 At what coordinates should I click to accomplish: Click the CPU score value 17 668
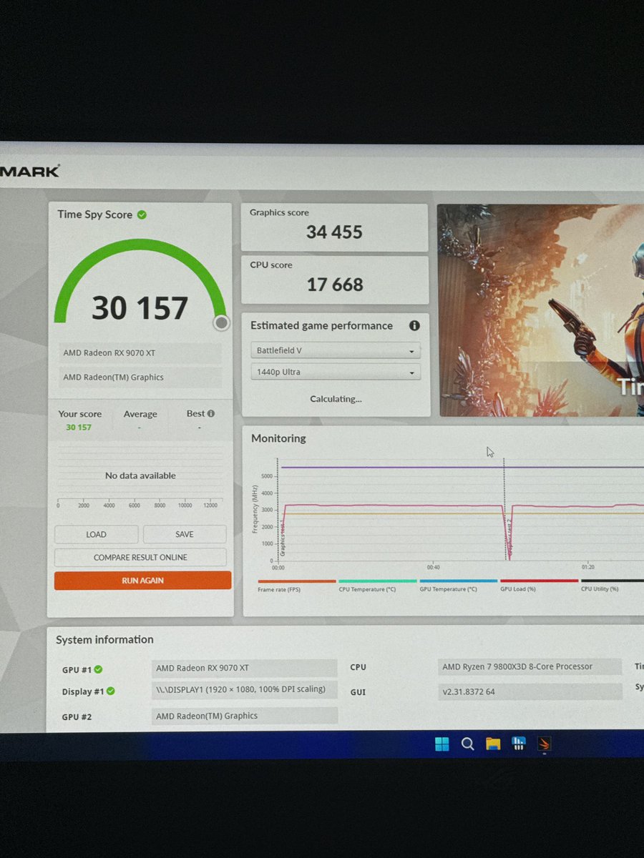click(x=335, y=285)
